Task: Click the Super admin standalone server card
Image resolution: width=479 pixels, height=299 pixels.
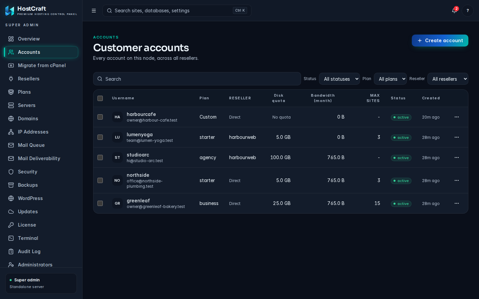Action: 41,283
